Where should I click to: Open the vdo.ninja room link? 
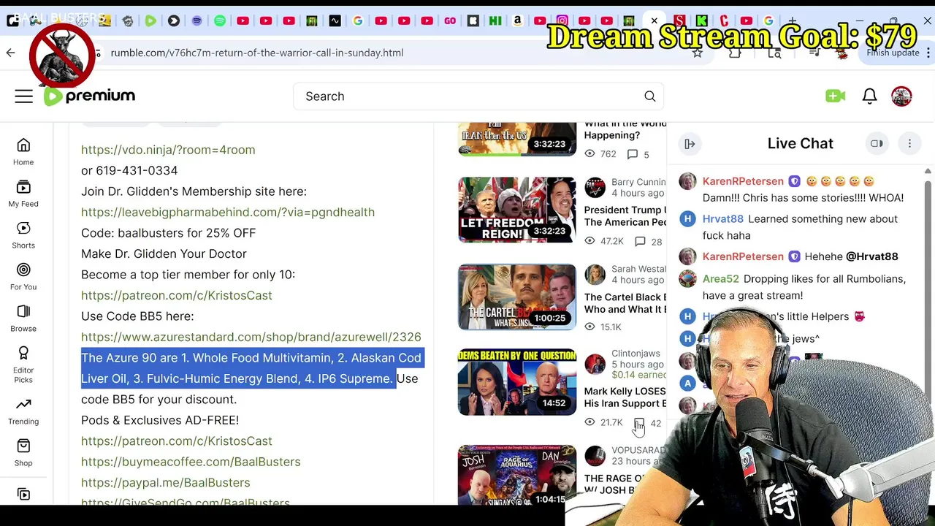pyautogui.click(x=168, y=150)
